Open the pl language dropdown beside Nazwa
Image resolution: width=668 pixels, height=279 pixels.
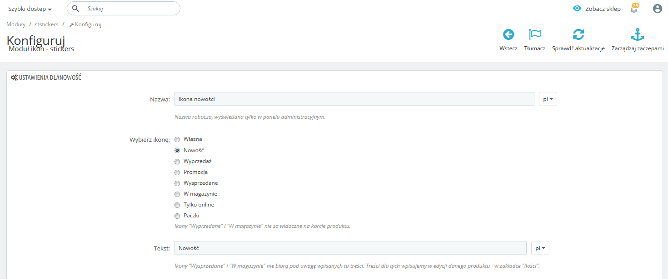[x=548, y=99]
